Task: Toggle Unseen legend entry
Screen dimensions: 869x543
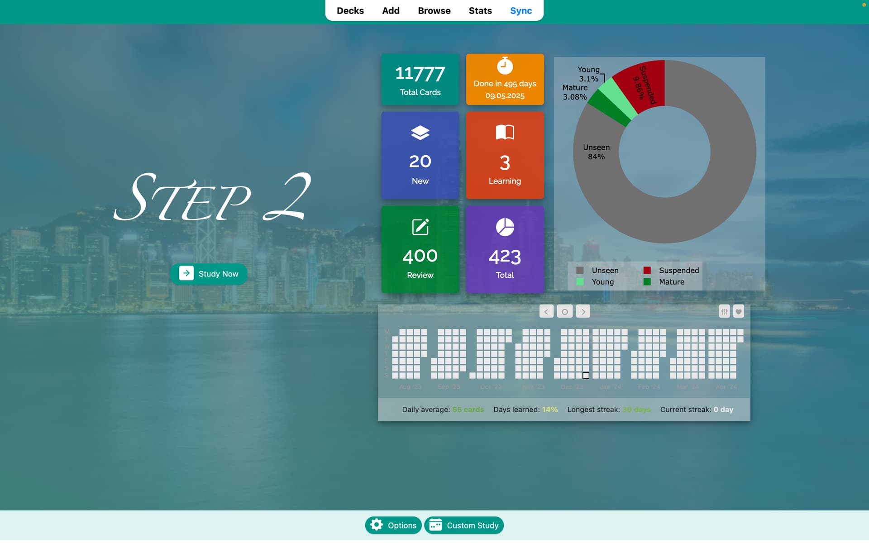Action: (x=597, y=270)
